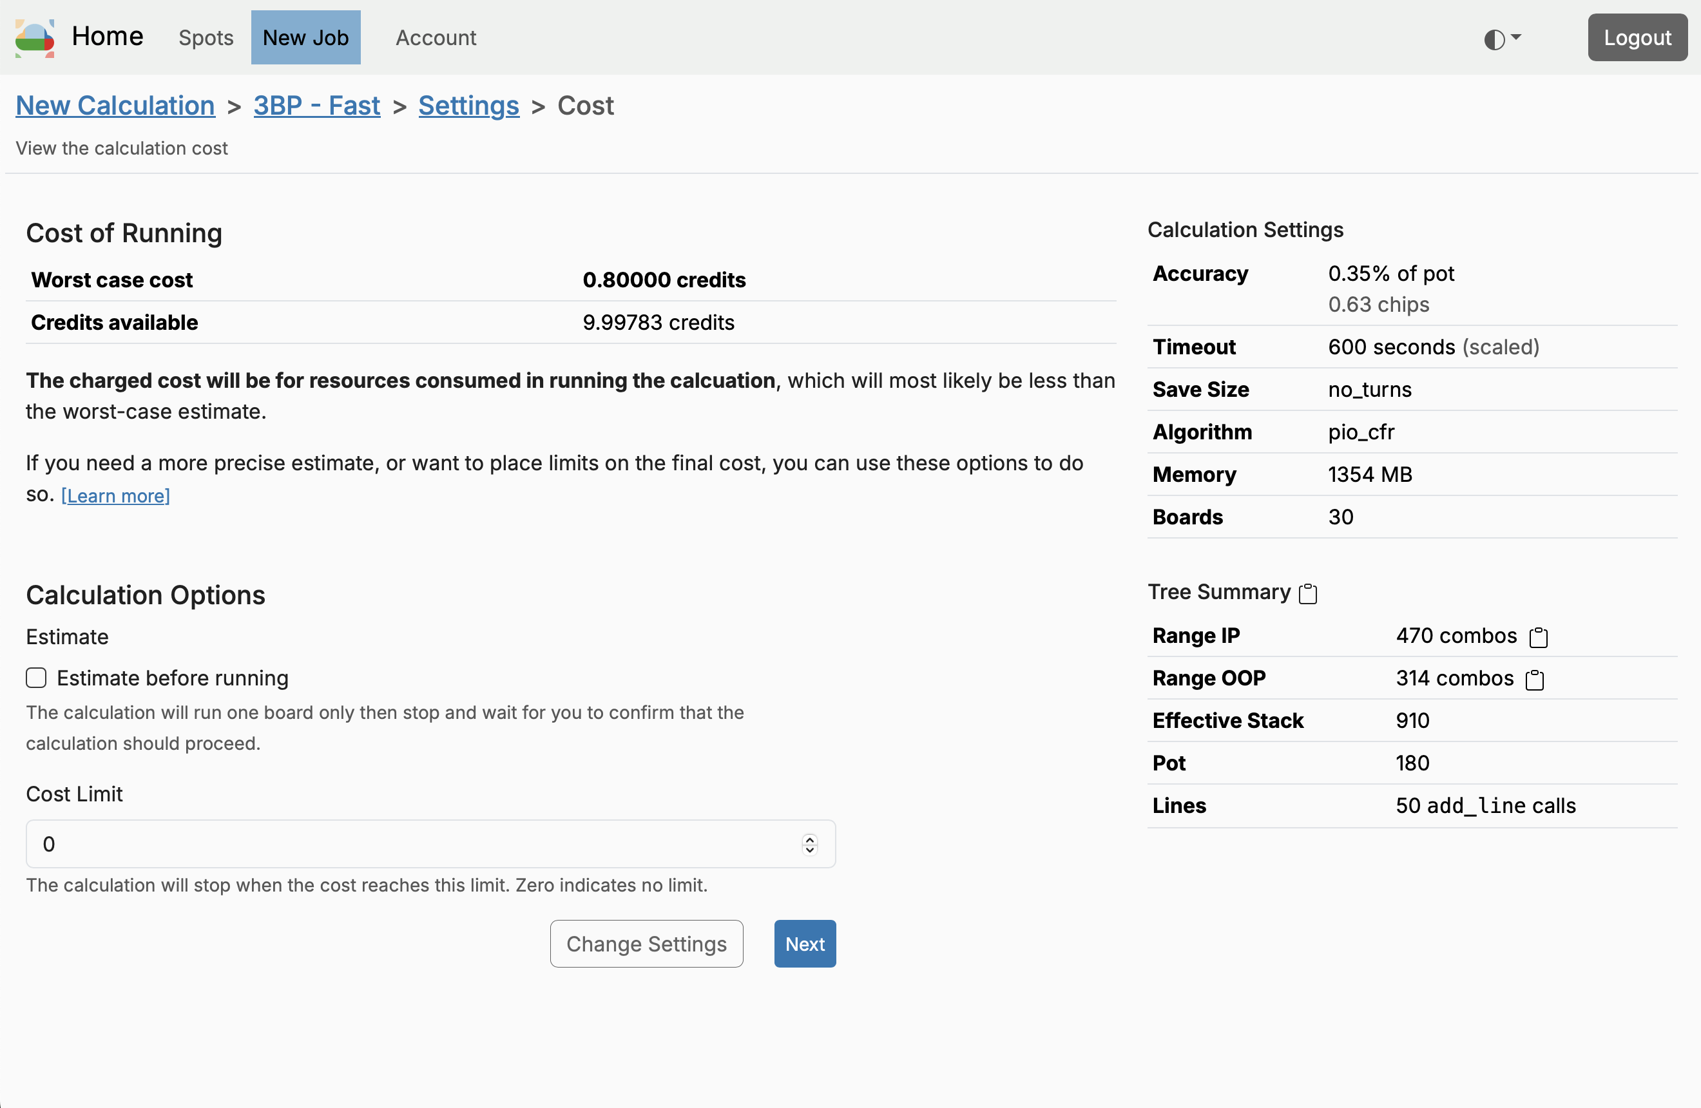Focus the Cost Limit input field

click(414, 845)
